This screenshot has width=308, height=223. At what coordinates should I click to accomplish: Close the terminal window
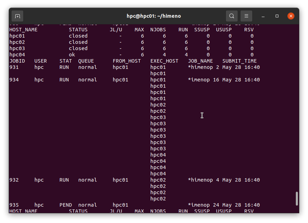[291, 16]
